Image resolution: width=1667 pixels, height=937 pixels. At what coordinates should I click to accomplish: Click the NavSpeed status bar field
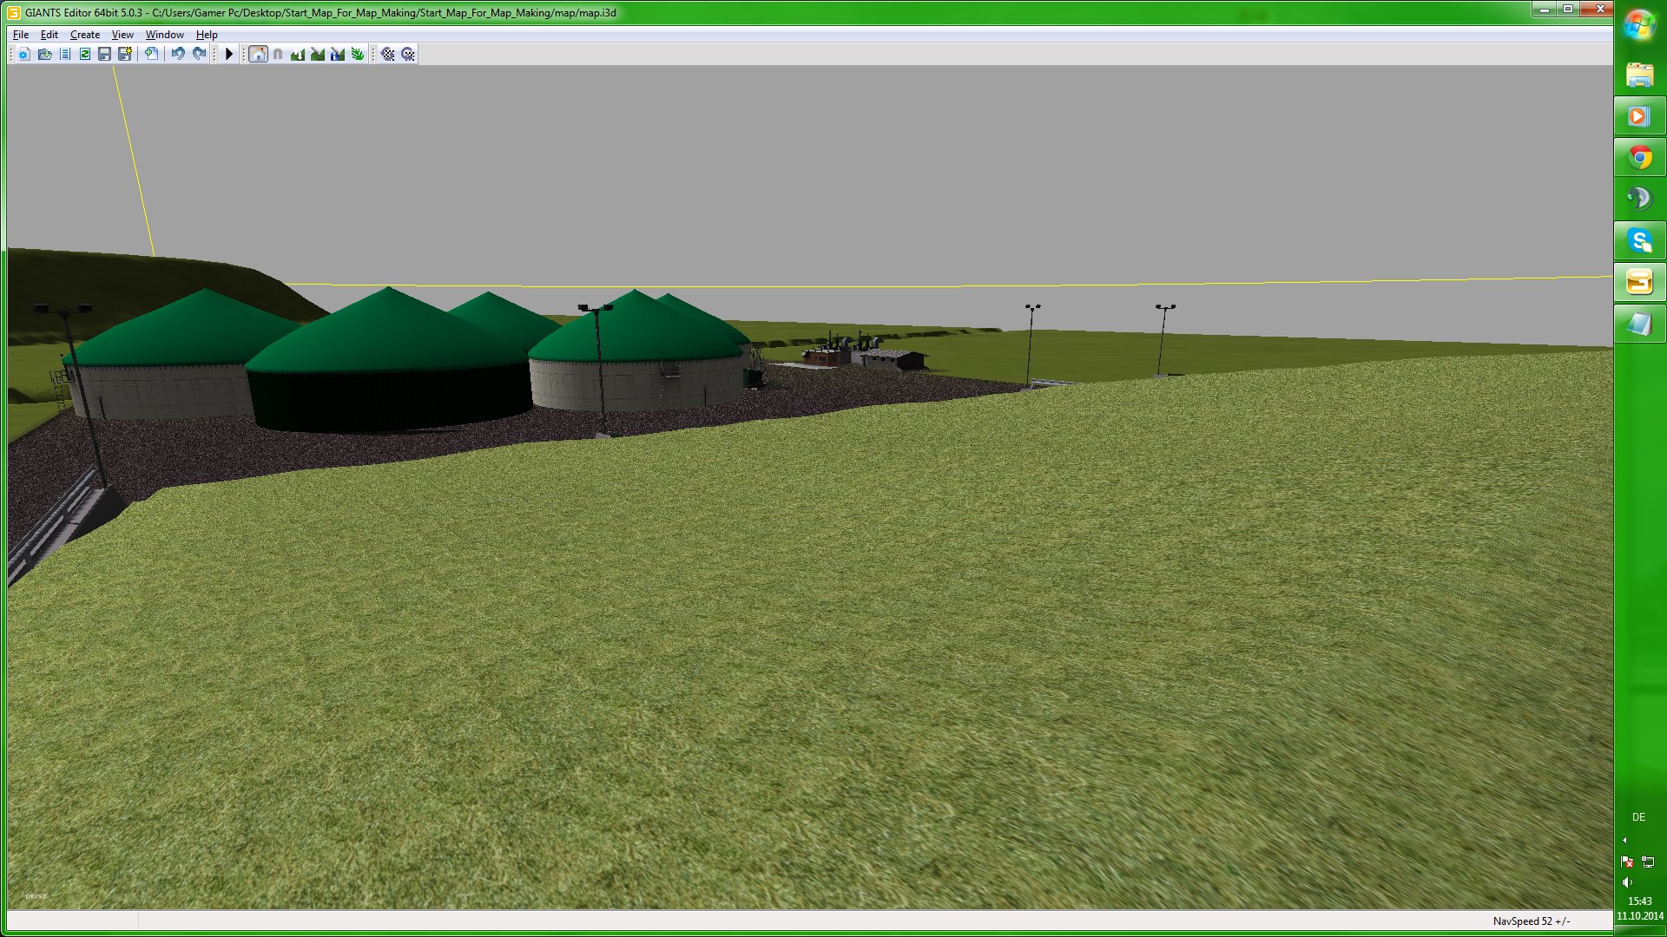tap(1531, 921)
